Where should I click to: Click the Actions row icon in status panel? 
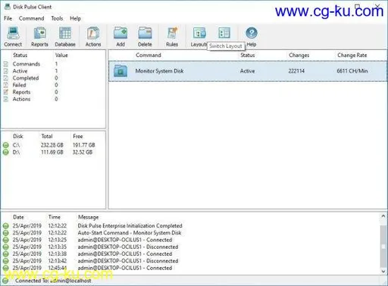6,99
